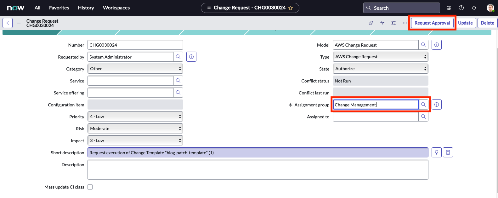Image resolution: width=498 pixels, height=198 pixels.
Task: Open the Priority dropdown
Action: coord(135,116)
